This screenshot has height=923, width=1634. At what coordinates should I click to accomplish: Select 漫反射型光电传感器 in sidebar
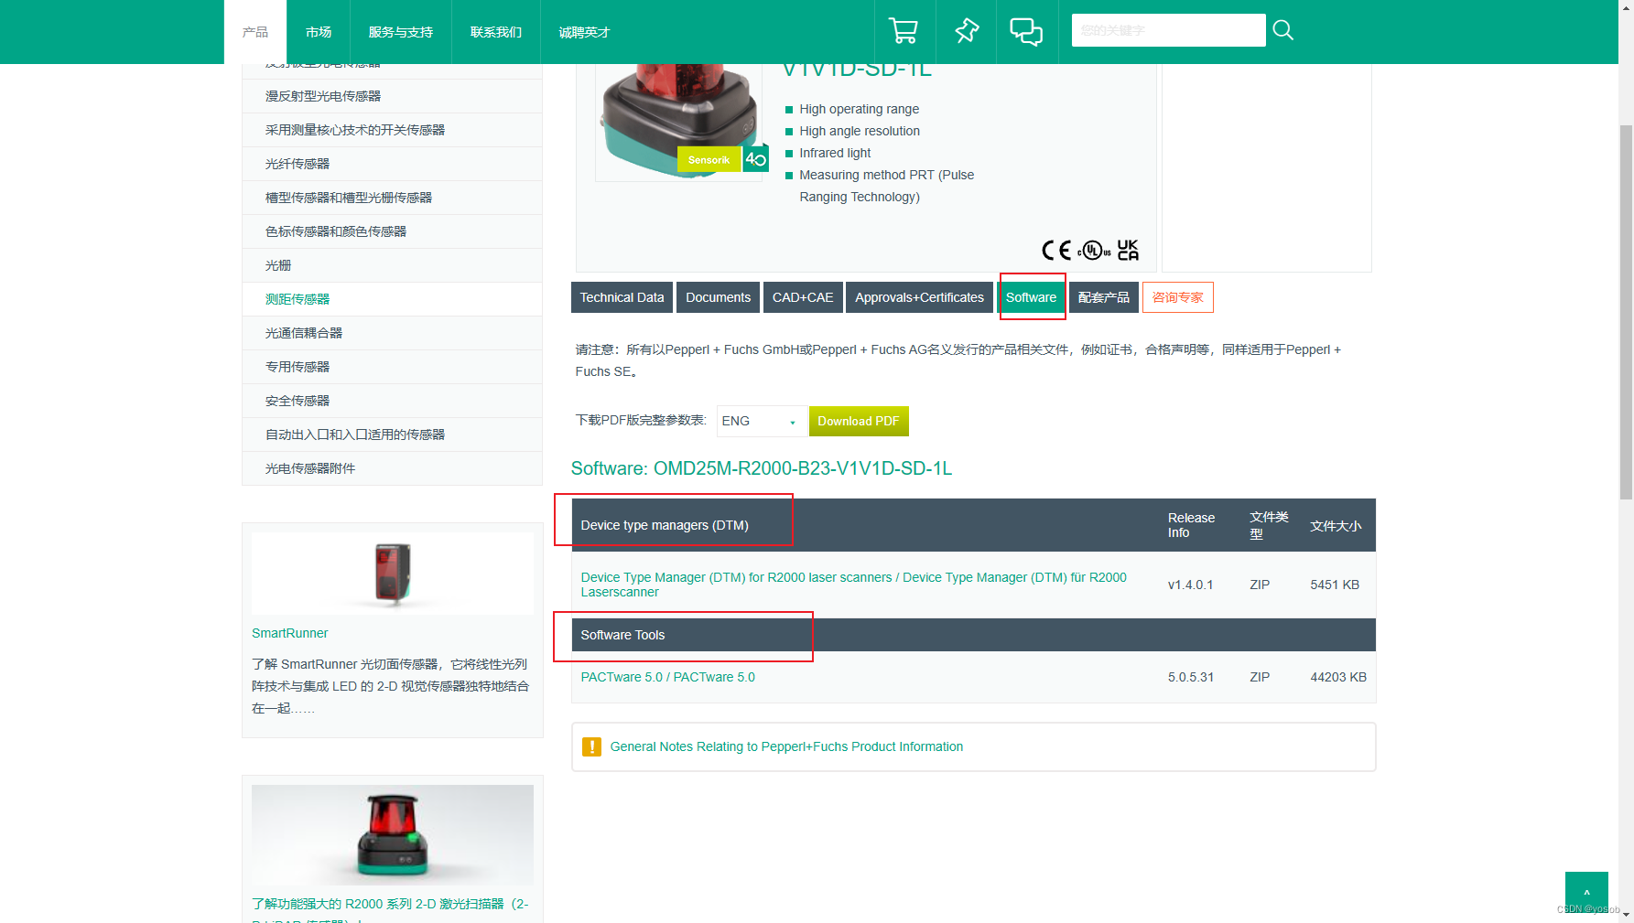[392, 96]
